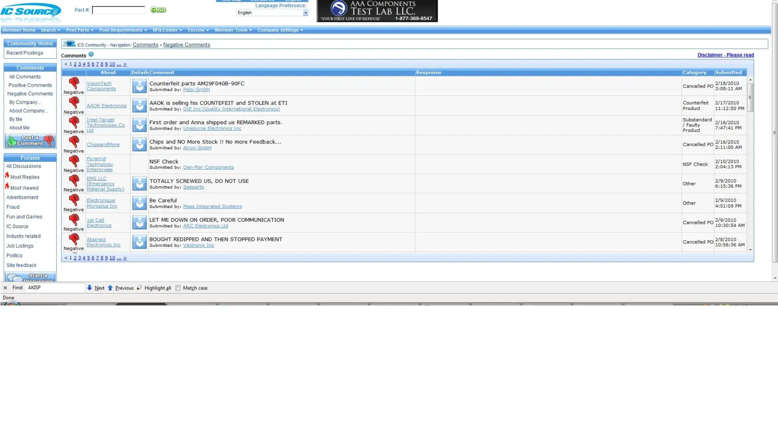This screenshot has width=778, height=428.
Task: Click the Comments help question mark icon
Action: point(91,54)
